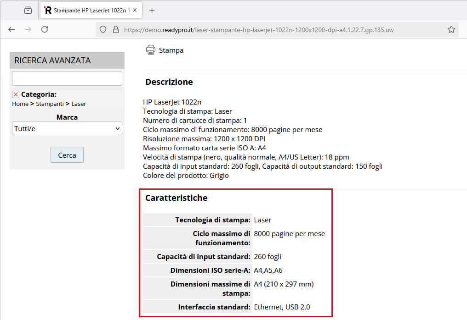
Task: Click the '8000 pagine per mese' table value
Action: pos(290,234)
